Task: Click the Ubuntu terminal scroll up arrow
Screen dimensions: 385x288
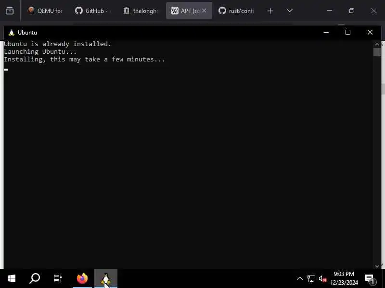Action: coord(377,44)
